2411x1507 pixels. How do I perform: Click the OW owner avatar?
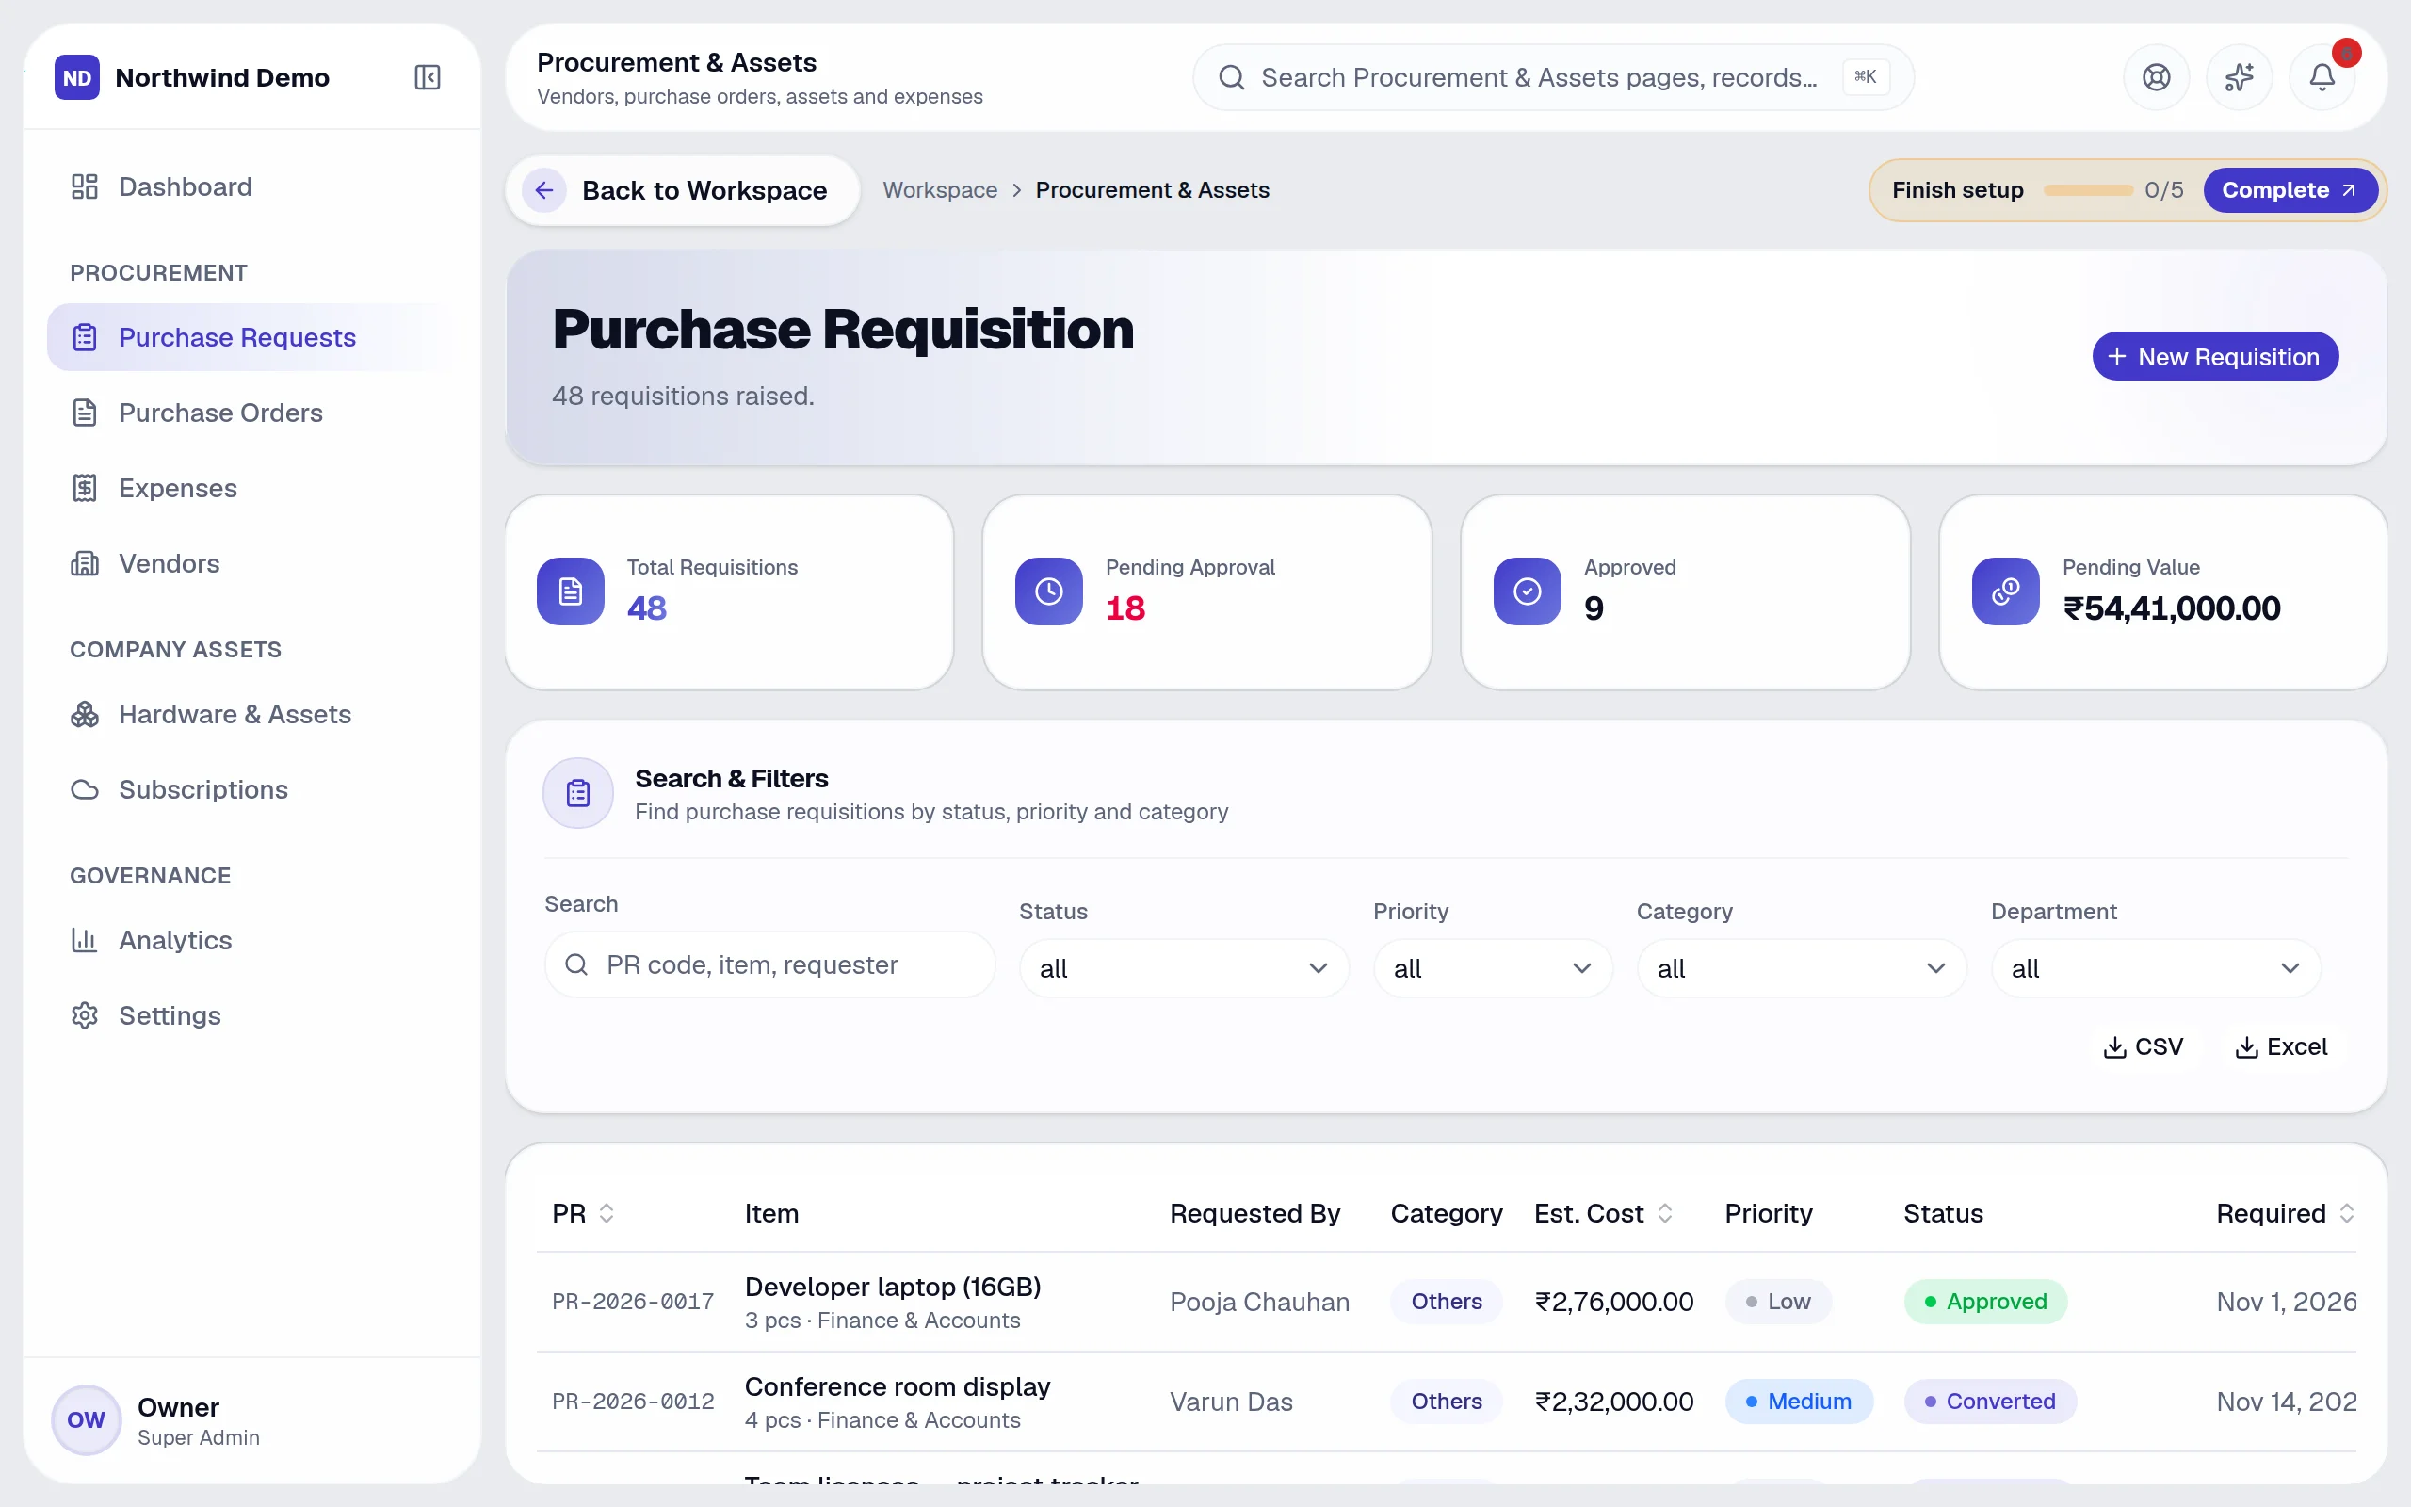(x=86, y=1419)
